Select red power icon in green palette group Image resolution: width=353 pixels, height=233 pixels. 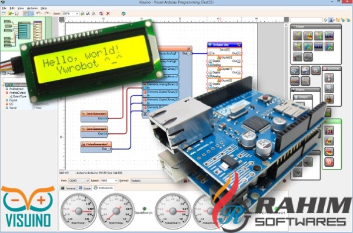pos(329,162)
